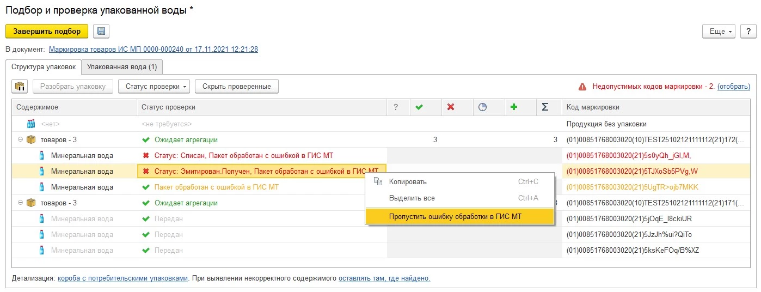Viewport: 761px width, 292px height.
Task: Click the red cross column header
Action: click(x=450, y=107)
